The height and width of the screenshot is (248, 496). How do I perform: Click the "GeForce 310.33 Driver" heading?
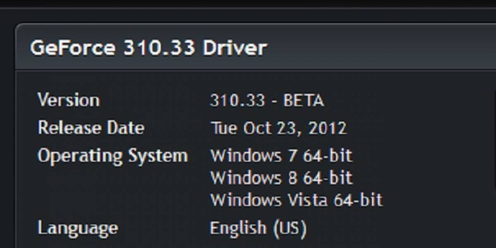(x=148, y=48)
